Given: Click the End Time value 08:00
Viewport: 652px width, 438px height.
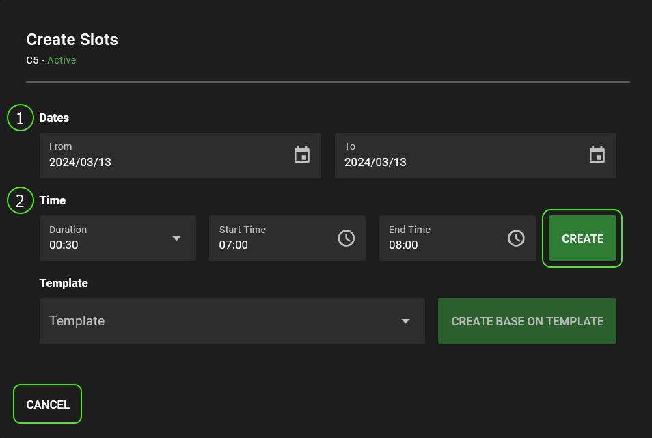Looking at the screenshot, I should click(403, 245).
